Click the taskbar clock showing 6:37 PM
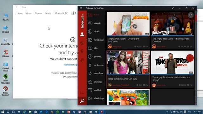203x114 pixels. [197, 111]
